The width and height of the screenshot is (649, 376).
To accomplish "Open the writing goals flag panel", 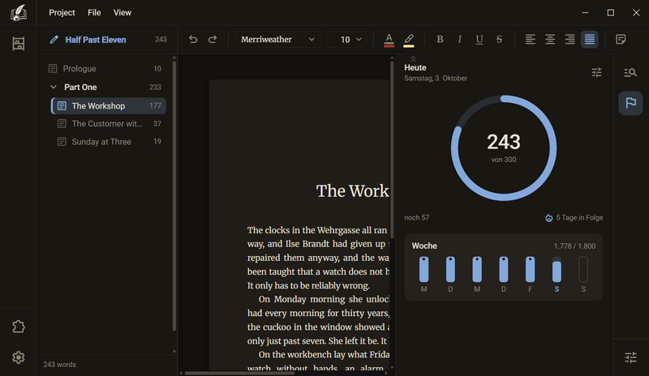I will [x=630, y=103].
